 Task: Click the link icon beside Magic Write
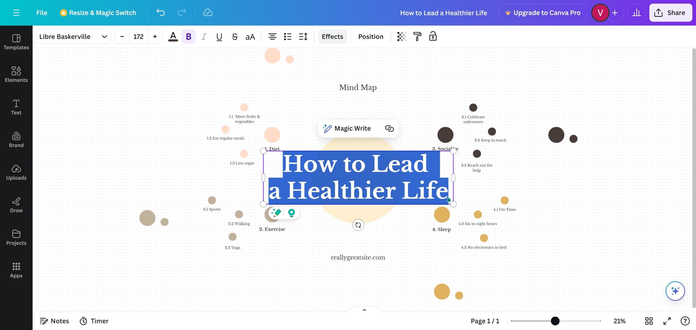coord(389,128)
